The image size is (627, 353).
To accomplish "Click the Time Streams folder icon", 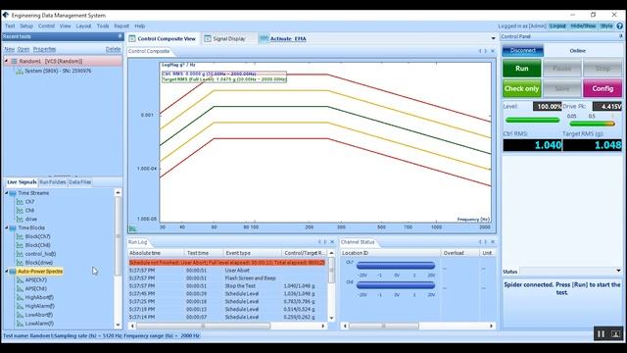I will click(13, 193).
